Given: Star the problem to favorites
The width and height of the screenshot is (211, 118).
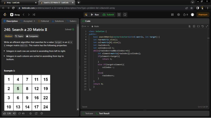Looking at the screenshot, I should pyautogui.click(x=30, y=114).
